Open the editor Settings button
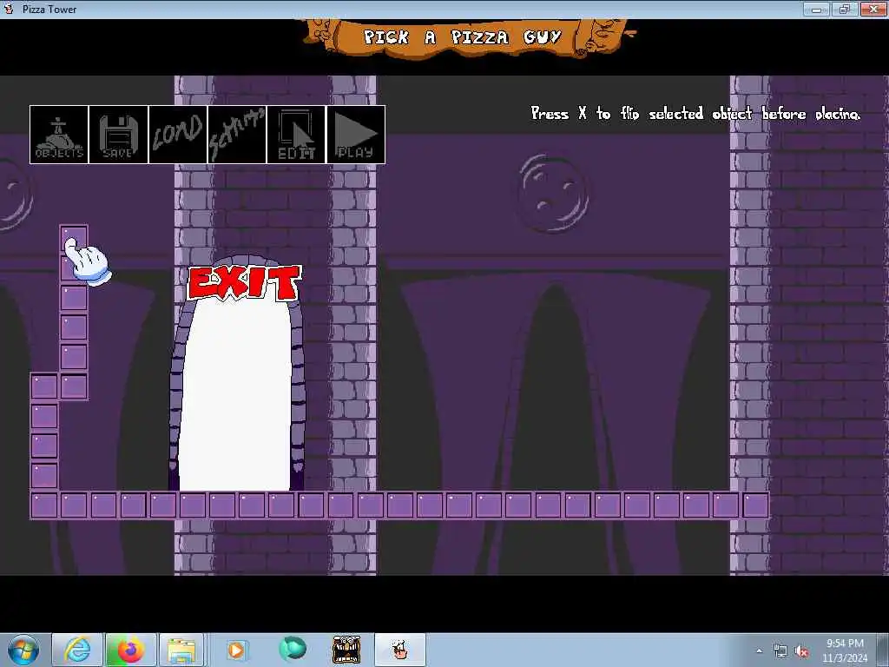The image size is (889, 667). [x=237, y=135]
